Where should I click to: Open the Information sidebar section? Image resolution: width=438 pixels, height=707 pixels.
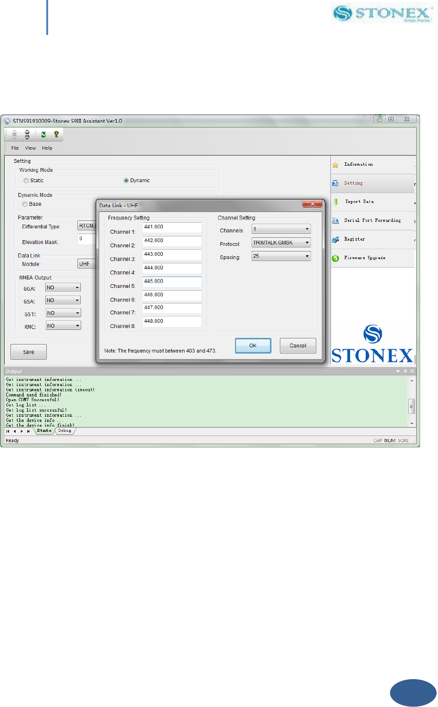372,165
